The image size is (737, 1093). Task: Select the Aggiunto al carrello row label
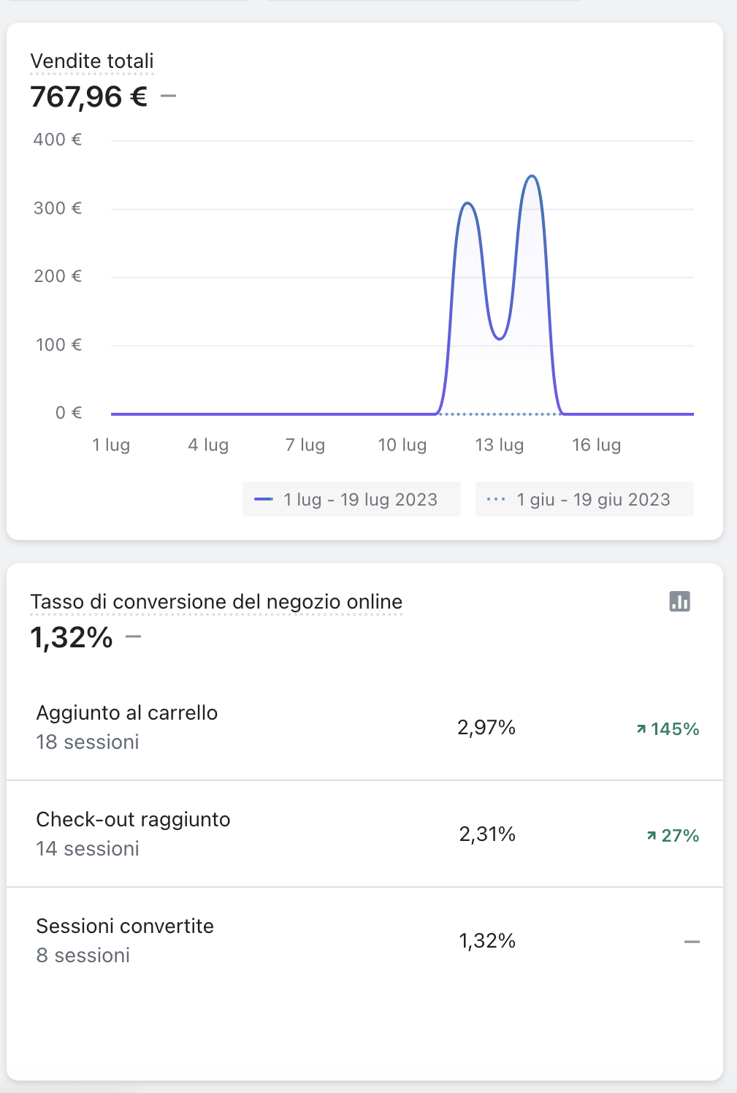[127, 713]
